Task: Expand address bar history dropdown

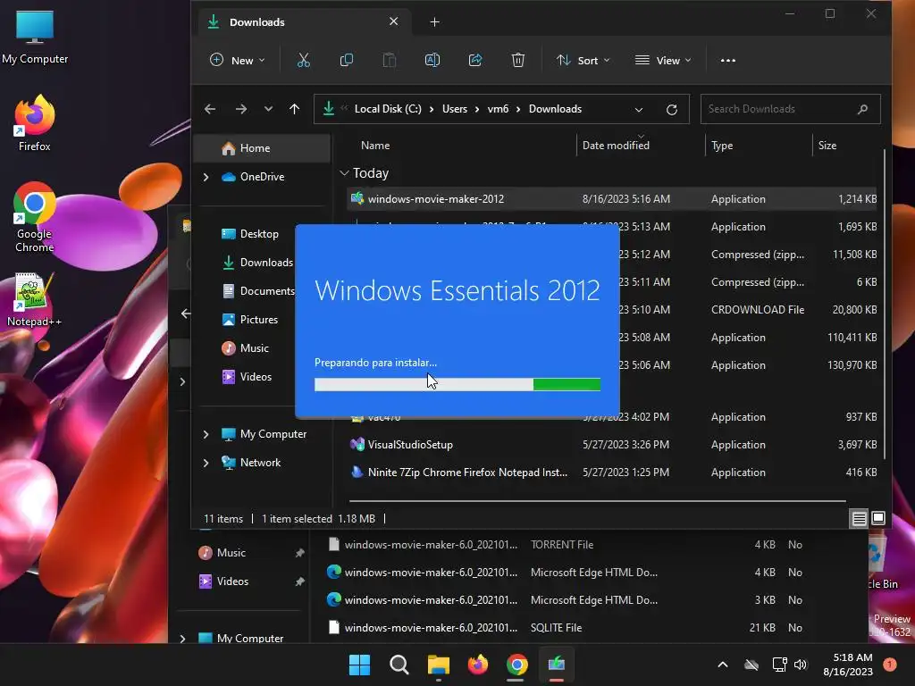Action: point(638,110)
